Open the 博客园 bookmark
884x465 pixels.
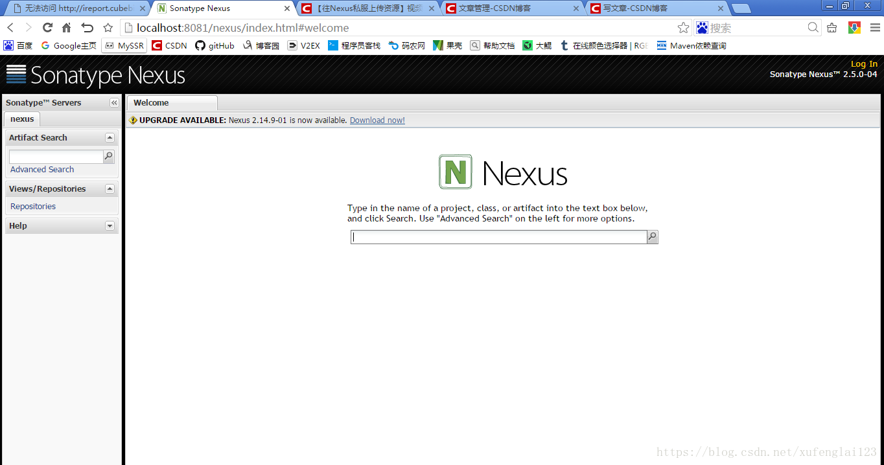tap(261, 45)
